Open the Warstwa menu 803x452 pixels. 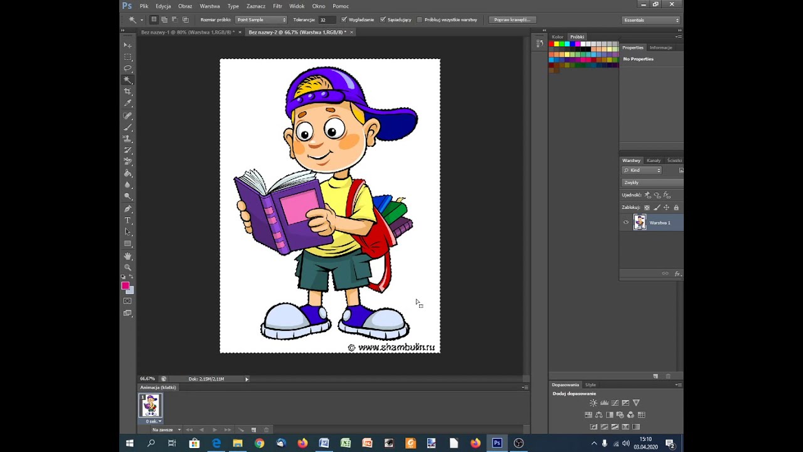210,6
